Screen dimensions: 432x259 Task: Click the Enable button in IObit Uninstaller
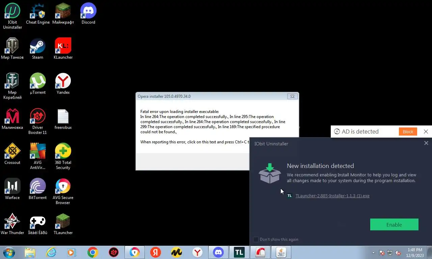click(x=394, y=225)
